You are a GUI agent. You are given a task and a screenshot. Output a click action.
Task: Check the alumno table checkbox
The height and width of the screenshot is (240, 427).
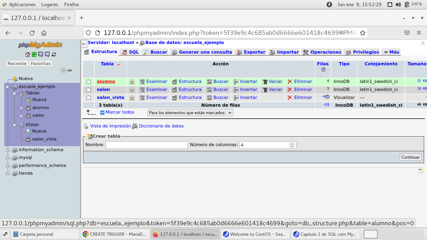[89, 82]
